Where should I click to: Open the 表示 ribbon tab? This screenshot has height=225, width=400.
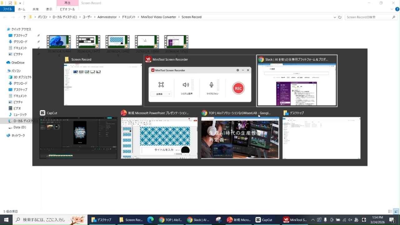(x=49, y=9)
